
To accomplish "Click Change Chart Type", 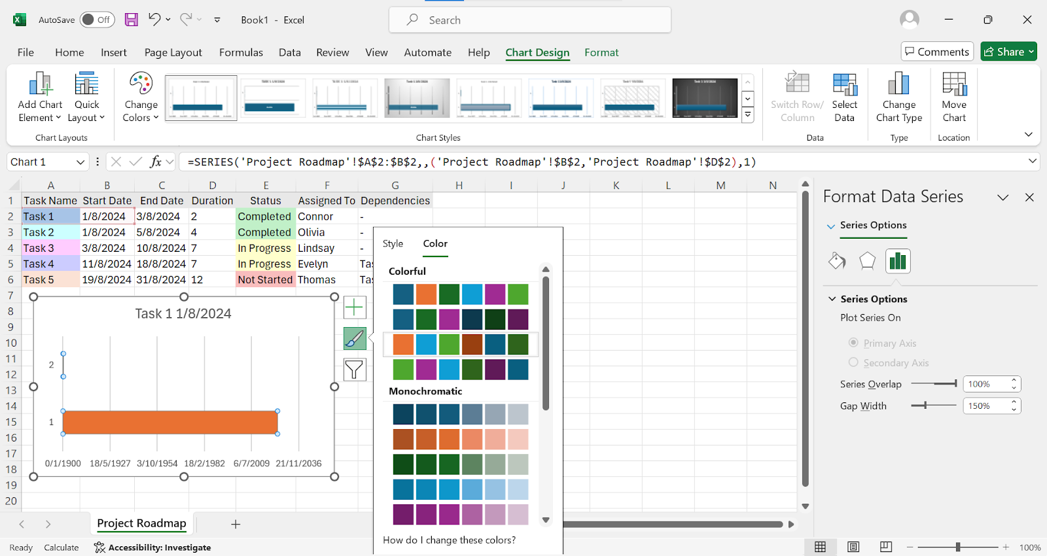I will point(898,97).
